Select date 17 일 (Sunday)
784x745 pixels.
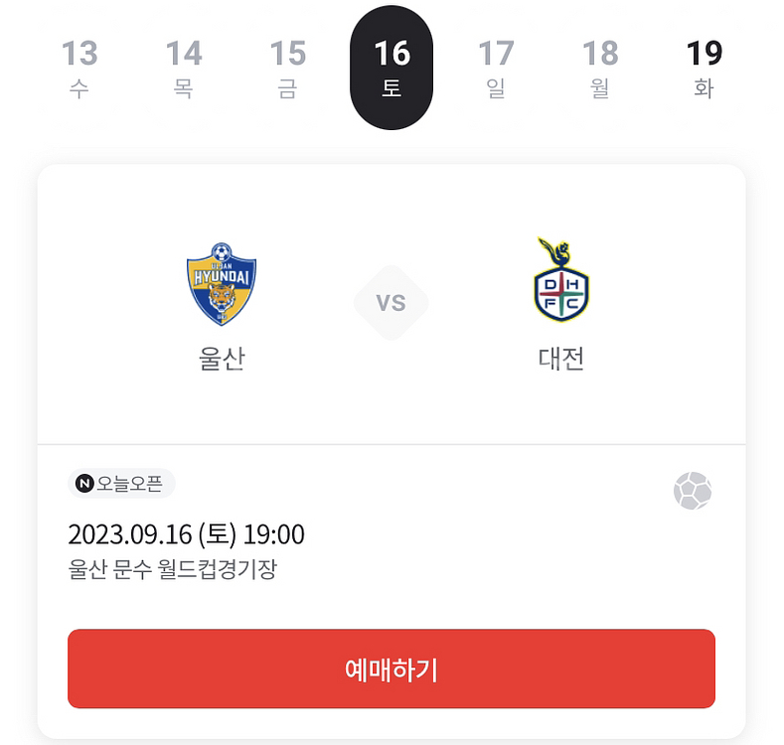pyautogui.click(x=496, y=68)
